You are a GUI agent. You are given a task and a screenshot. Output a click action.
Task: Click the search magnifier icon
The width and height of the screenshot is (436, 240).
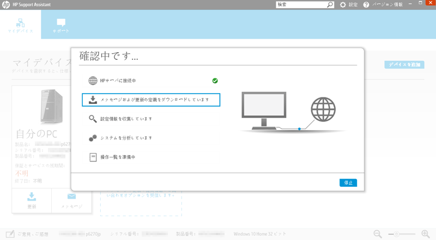pos(330,5)
